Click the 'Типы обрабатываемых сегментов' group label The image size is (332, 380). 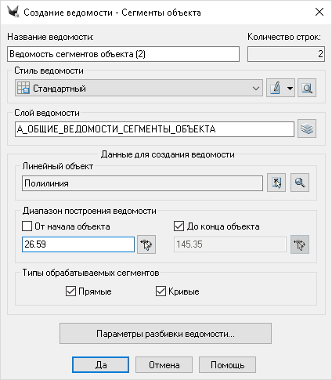point(91,273)
